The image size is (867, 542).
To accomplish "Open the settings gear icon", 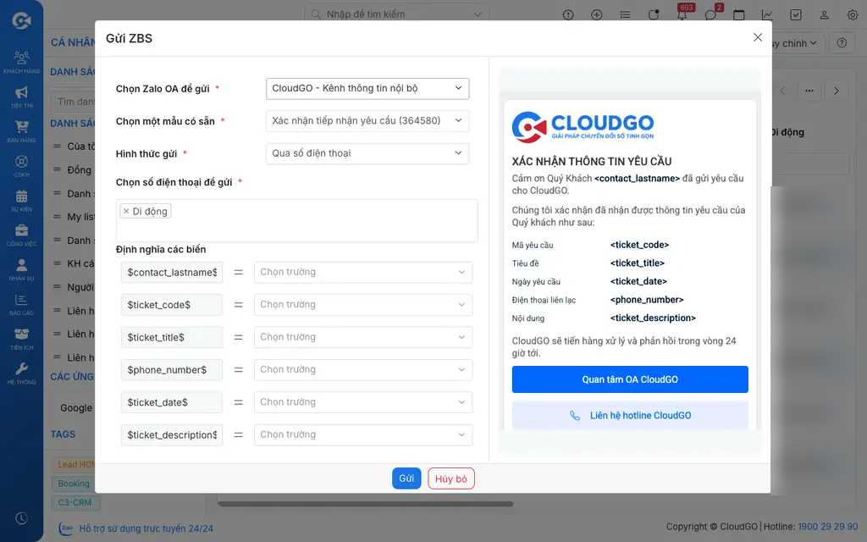I will (x=853, y=15).
